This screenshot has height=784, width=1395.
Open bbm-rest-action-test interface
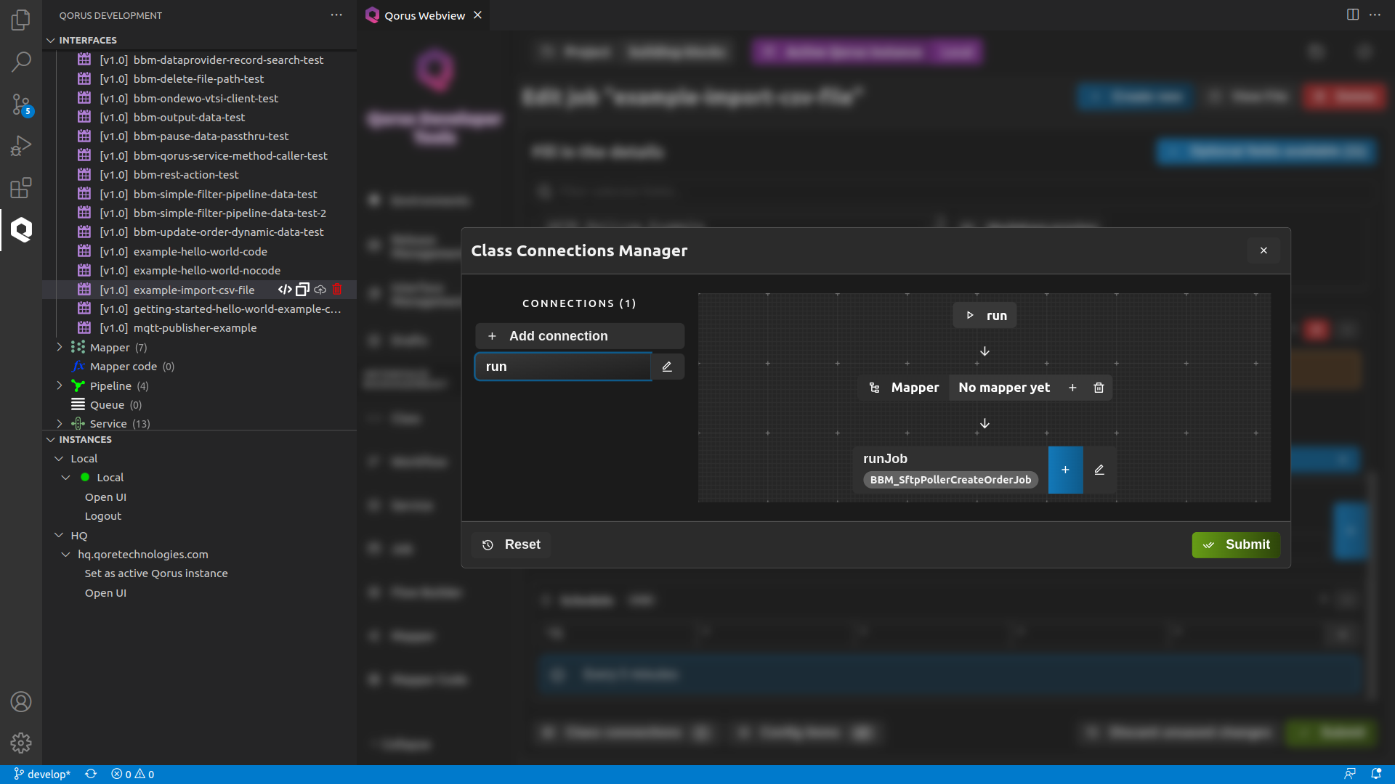(x=186, y=174)
